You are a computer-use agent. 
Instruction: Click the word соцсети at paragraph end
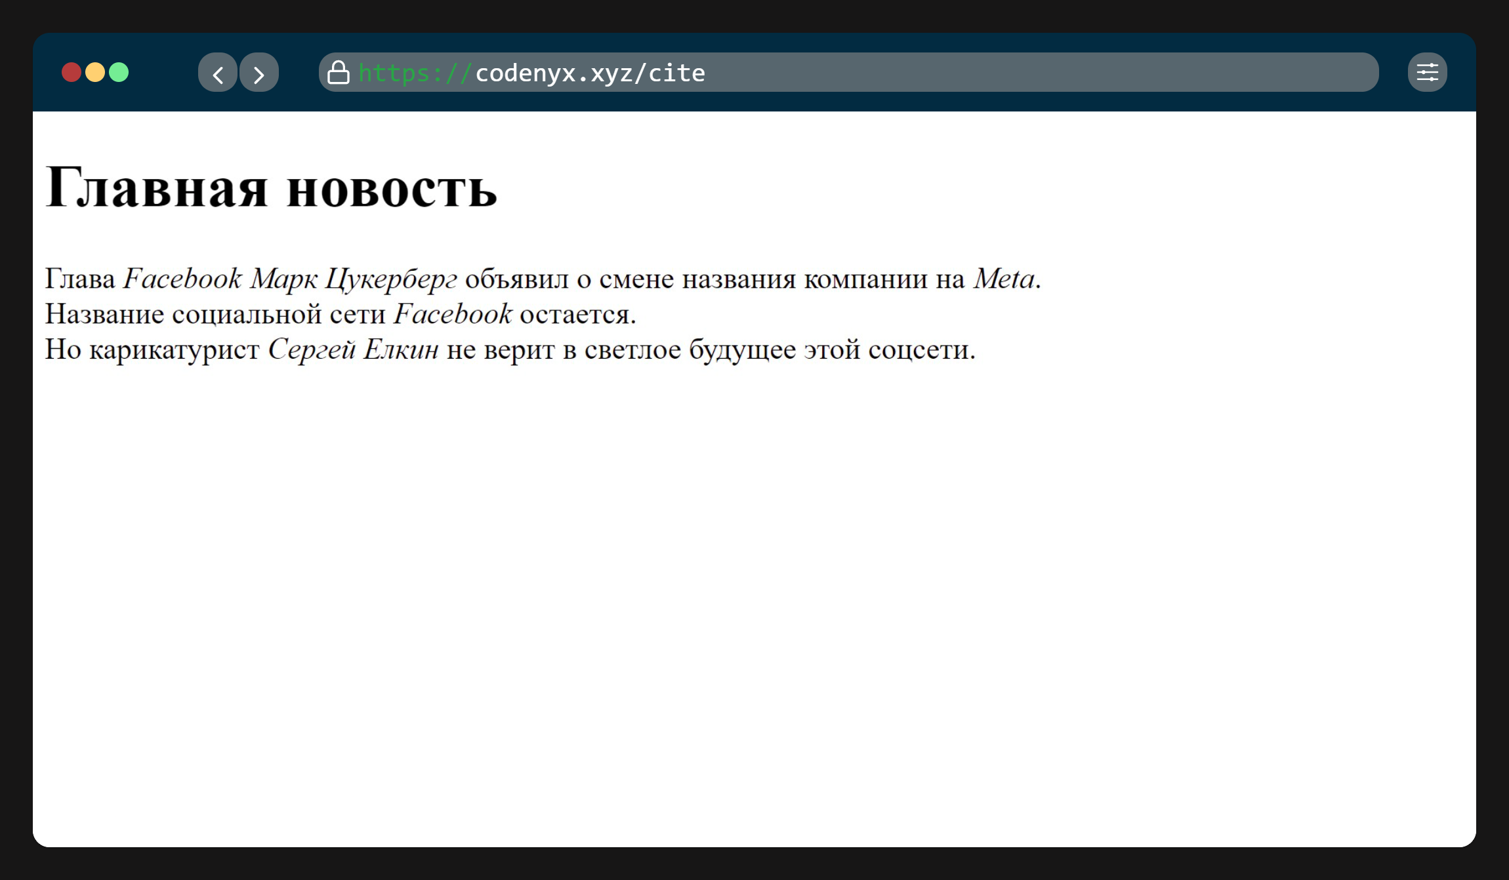click(x=919, y=350)
